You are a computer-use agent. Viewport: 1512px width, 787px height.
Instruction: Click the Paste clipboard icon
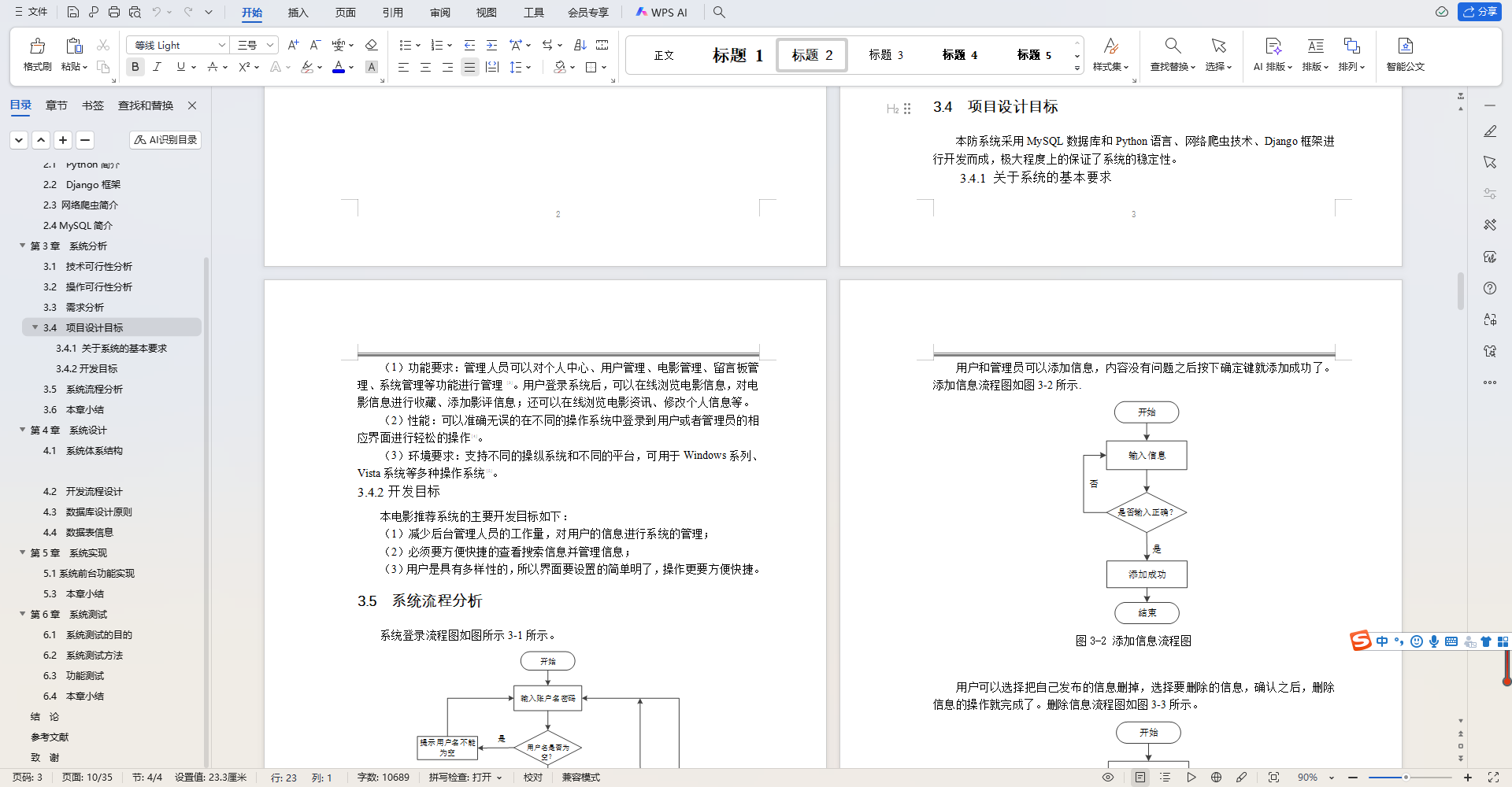74,46
